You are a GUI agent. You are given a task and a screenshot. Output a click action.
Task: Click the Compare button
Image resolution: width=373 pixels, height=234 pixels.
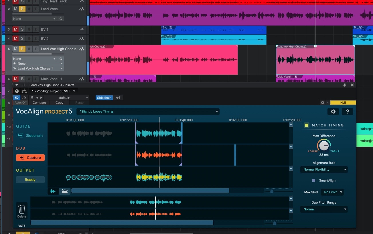click(39, 103)
